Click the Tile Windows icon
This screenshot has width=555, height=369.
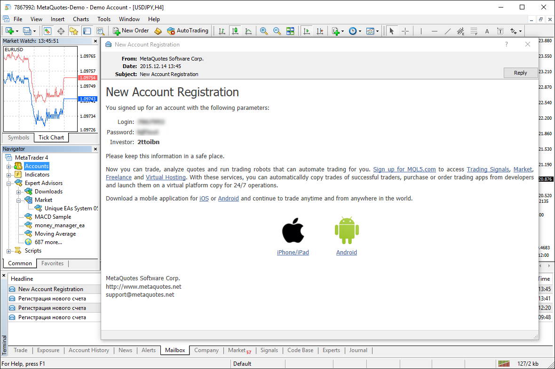290,31
